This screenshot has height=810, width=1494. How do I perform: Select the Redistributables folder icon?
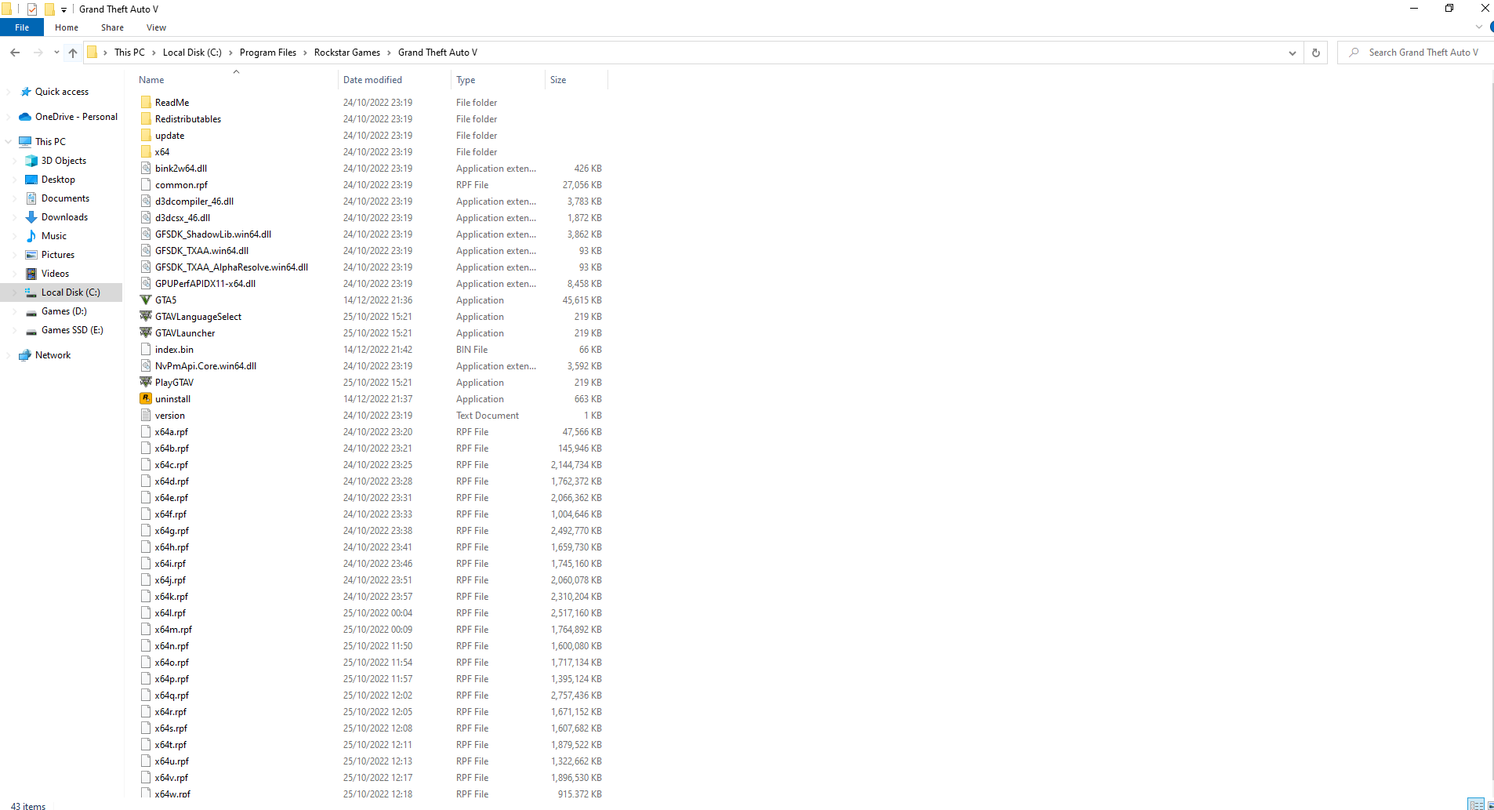coord(146,119)
